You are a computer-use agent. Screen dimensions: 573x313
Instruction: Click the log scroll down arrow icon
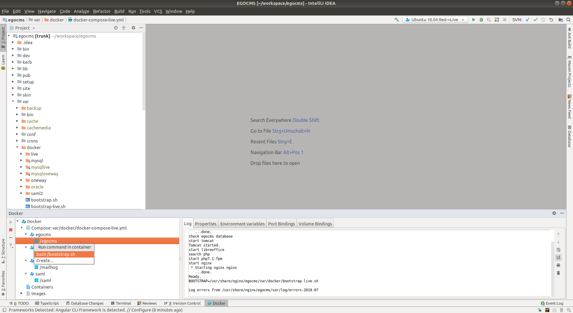(558, 242)
